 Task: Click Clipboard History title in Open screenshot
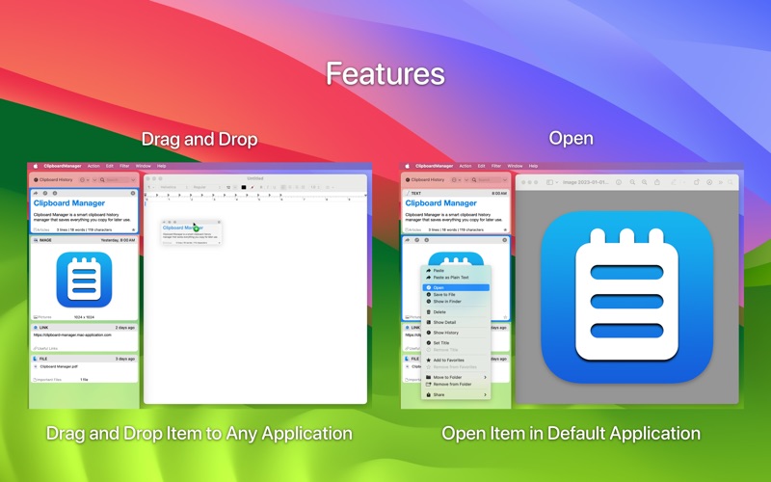tap(425, 180)
